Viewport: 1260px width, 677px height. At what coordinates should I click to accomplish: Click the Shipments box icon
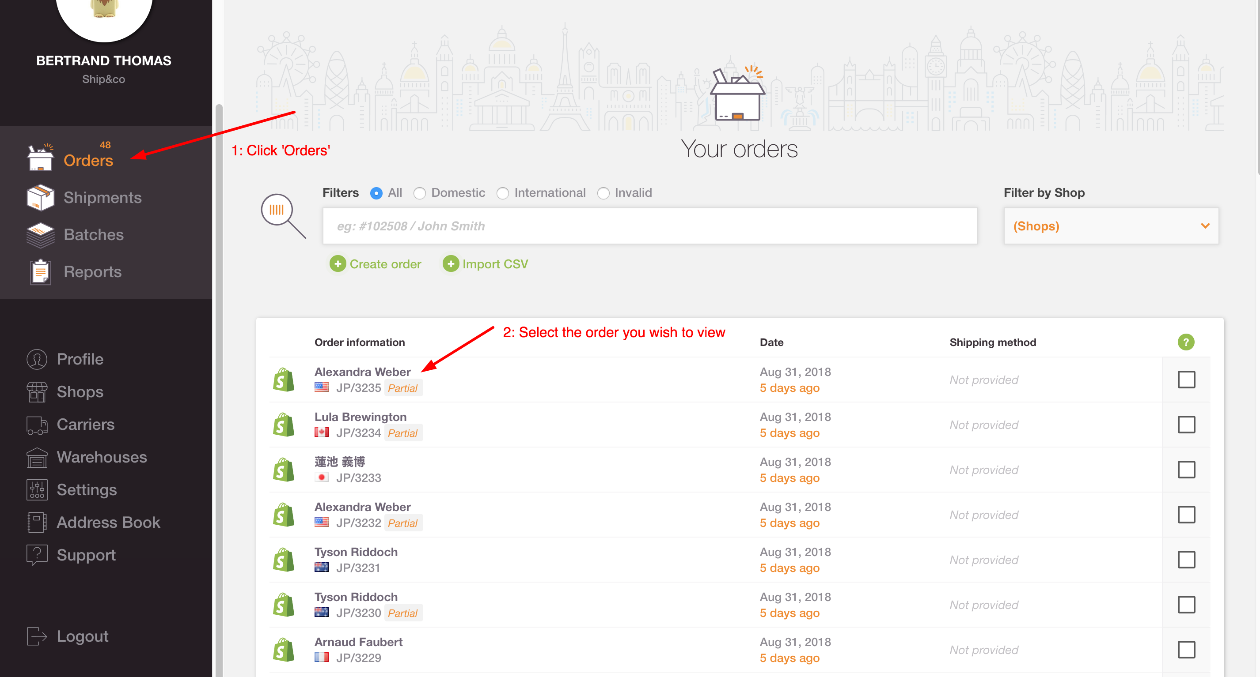tap(40, 197)
